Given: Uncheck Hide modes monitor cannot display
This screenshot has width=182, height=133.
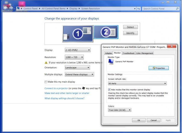Looking at the screenshot, I should 109,90.
